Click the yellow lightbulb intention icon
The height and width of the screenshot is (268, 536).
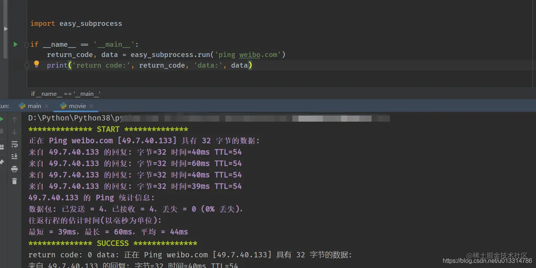point(37,64)
